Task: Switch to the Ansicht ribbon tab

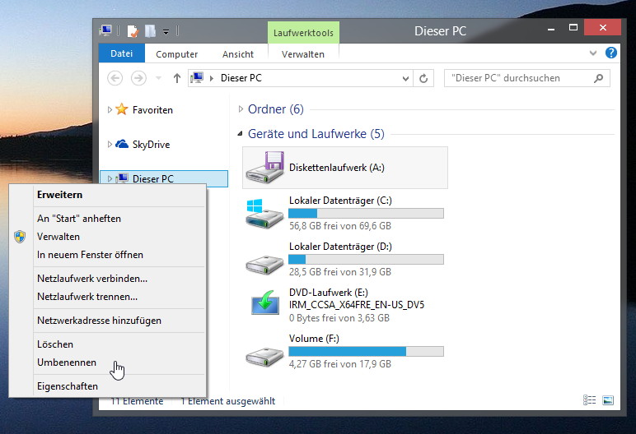Action: click(x=238, y=54)
